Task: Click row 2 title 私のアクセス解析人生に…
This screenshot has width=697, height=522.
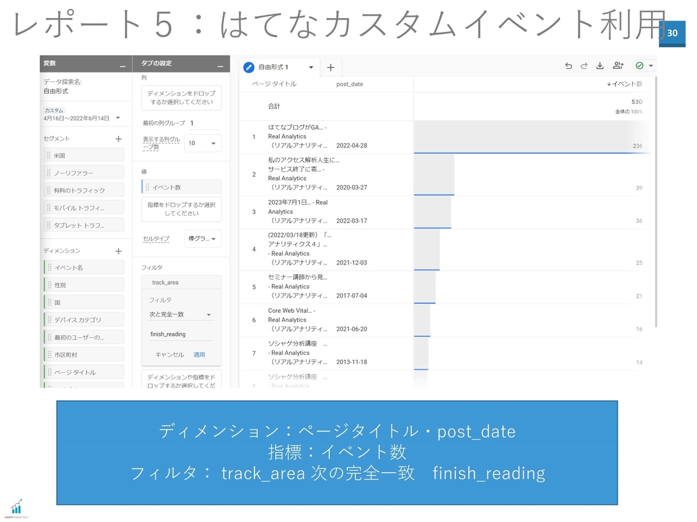Action: point(304,173)
